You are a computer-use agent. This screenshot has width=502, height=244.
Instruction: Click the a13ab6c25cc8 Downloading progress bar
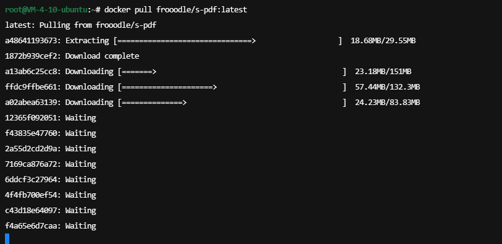coord(232,72)
